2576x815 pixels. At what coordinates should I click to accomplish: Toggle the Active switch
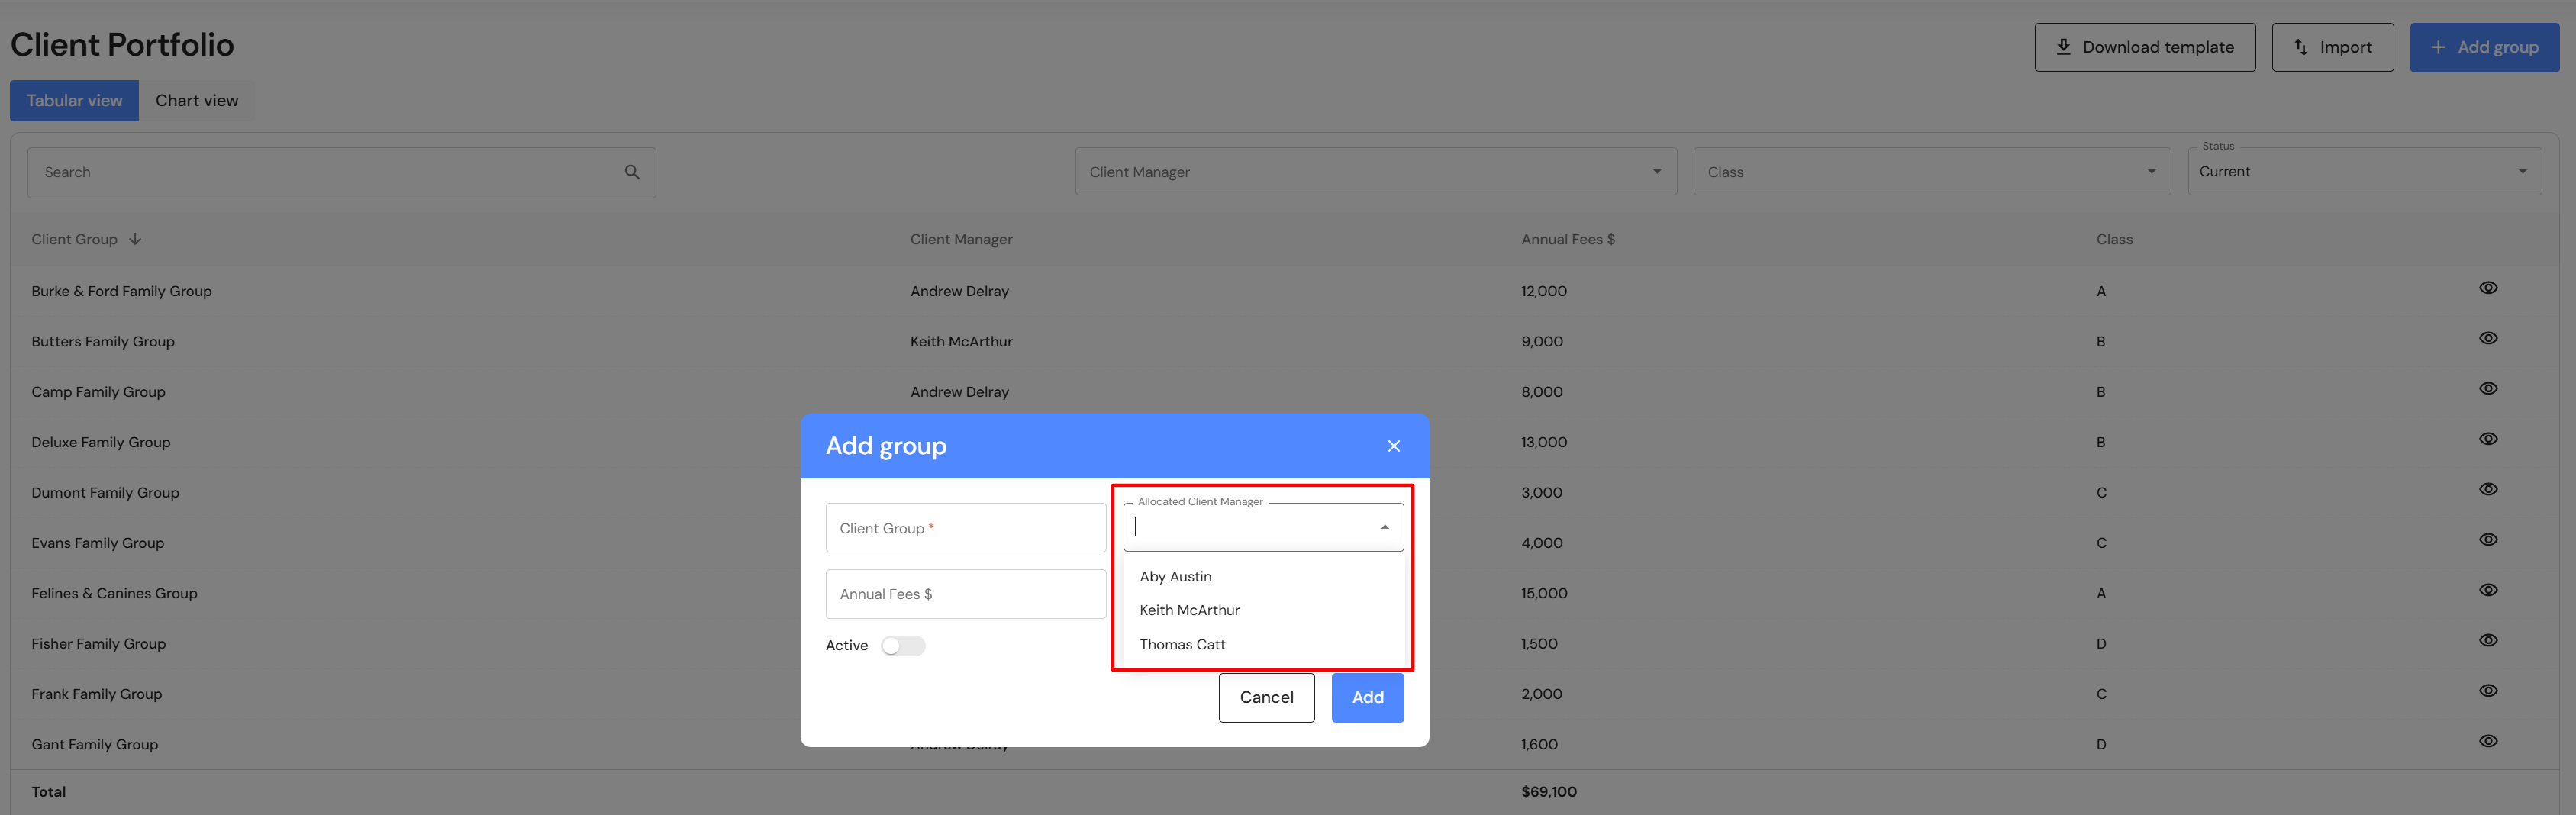[x=902, y=646]
